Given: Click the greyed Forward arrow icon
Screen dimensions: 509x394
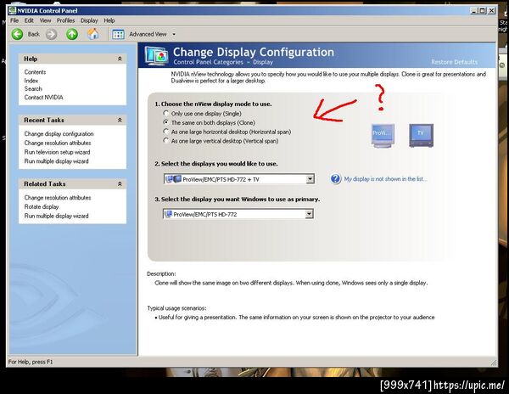Looking at the screenshot, I should pos(51,34).
